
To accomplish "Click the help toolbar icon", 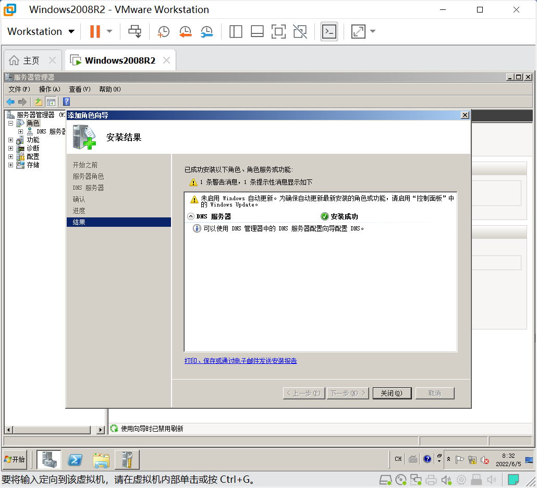I will 66,102.
